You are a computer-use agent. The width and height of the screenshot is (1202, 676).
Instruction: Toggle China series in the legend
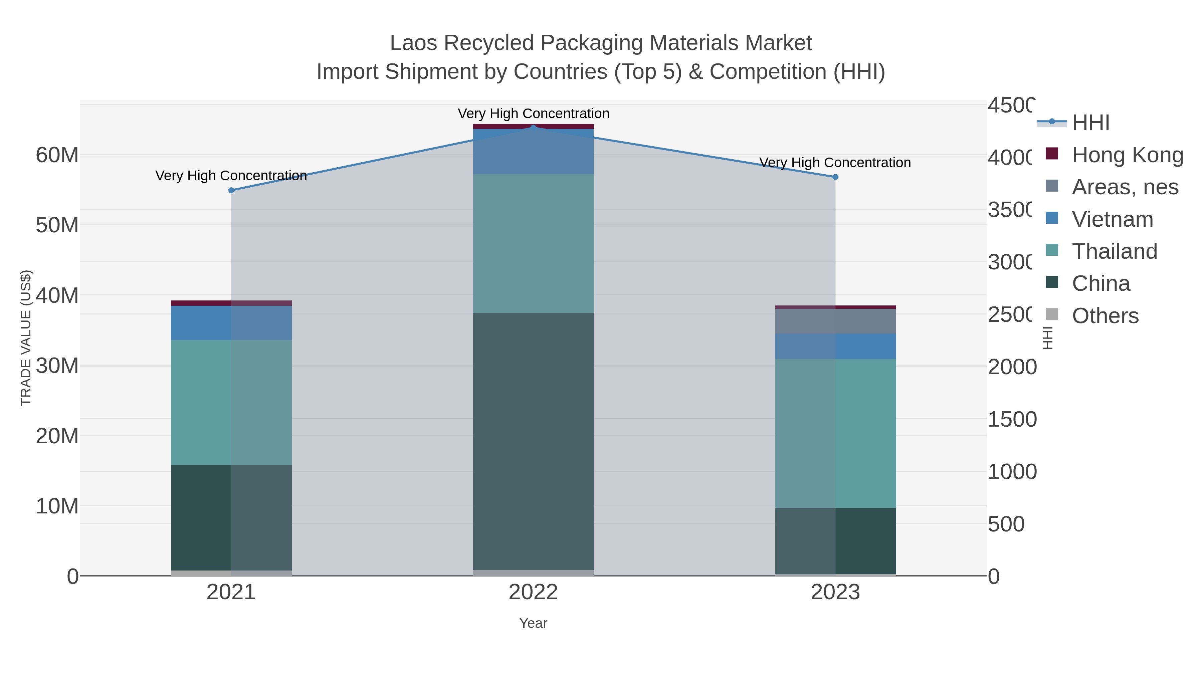coord(1088,284)
